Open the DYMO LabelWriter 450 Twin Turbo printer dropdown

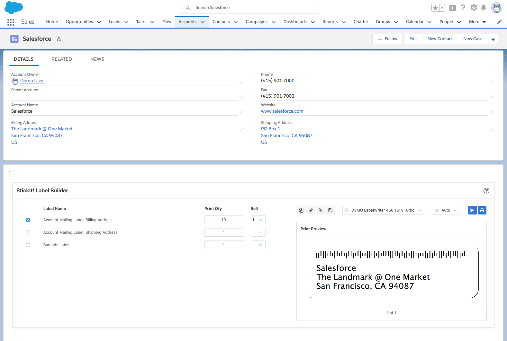pyautogui.click(x=384, y=210)
